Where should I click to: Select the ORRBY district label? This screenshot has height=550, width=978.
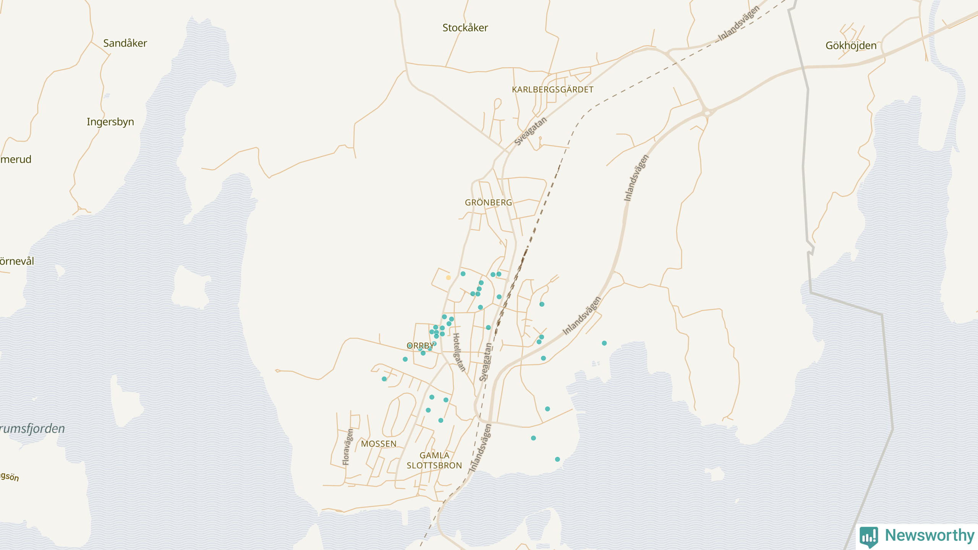pos(420,346)
